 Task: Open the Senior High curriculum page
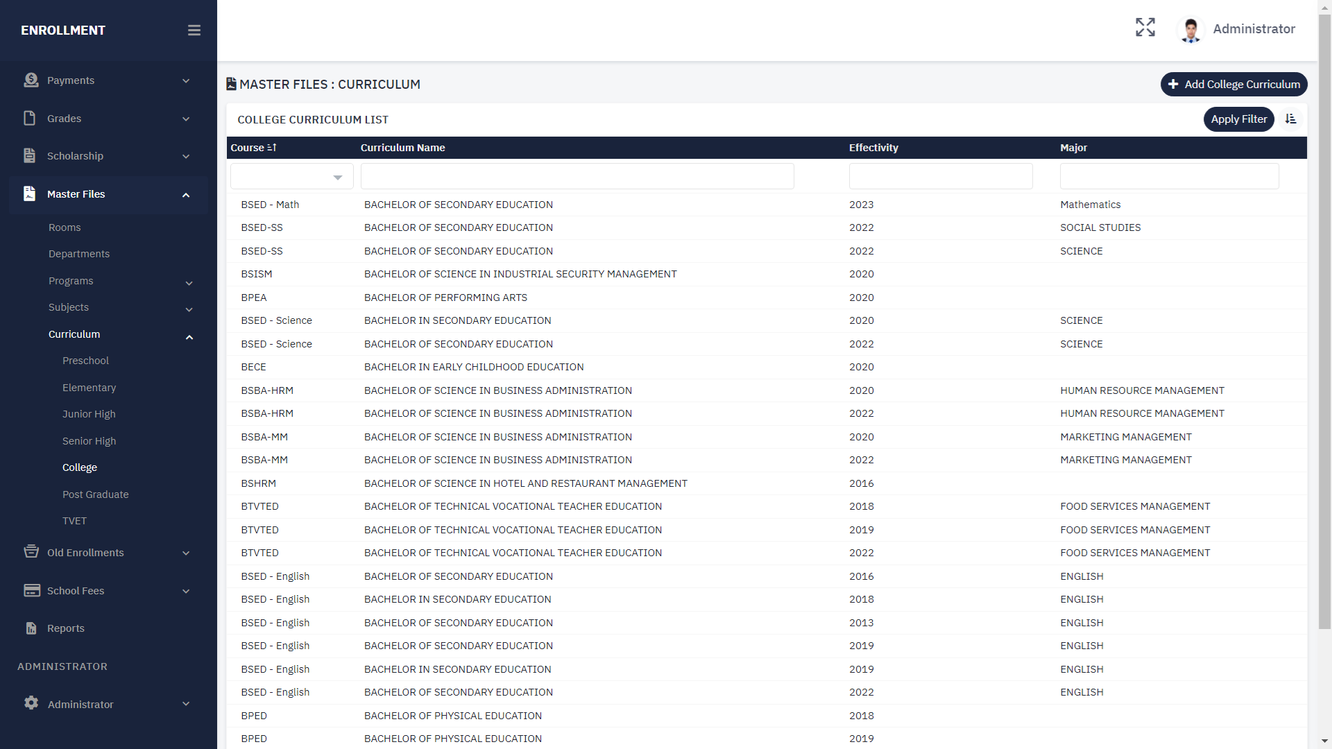[x=89, y=441]
